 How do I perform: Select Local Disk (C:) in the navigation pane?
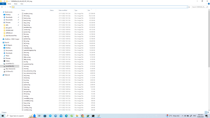10,63
